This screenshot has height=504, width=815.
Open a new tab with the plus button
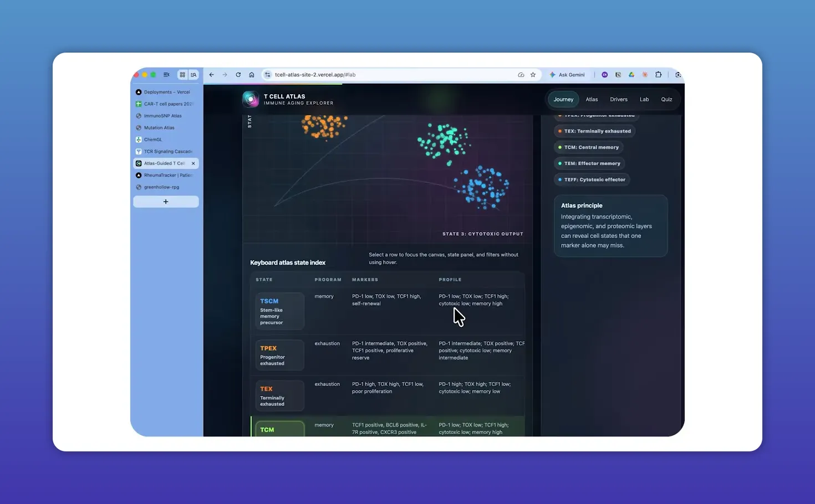pos(166,202)
